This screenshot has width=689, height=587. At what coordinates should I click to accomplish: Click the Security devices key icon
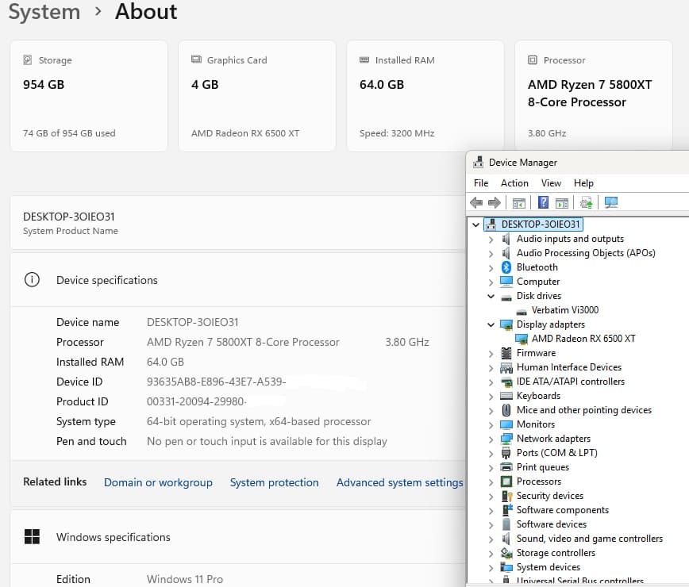click(x=506, y=496)
